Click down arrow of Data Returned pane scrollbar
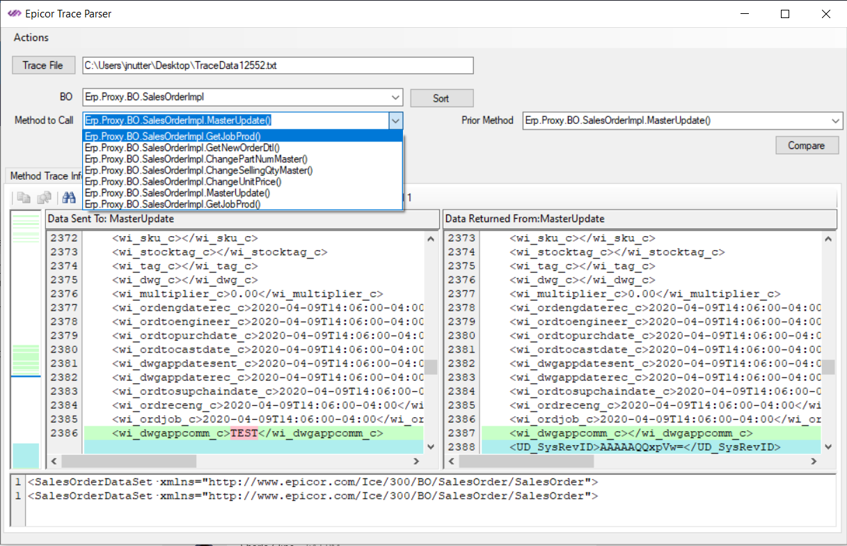The height and width of the screenshot is (546, 847). pyautogui.click(x=829, y=446)
